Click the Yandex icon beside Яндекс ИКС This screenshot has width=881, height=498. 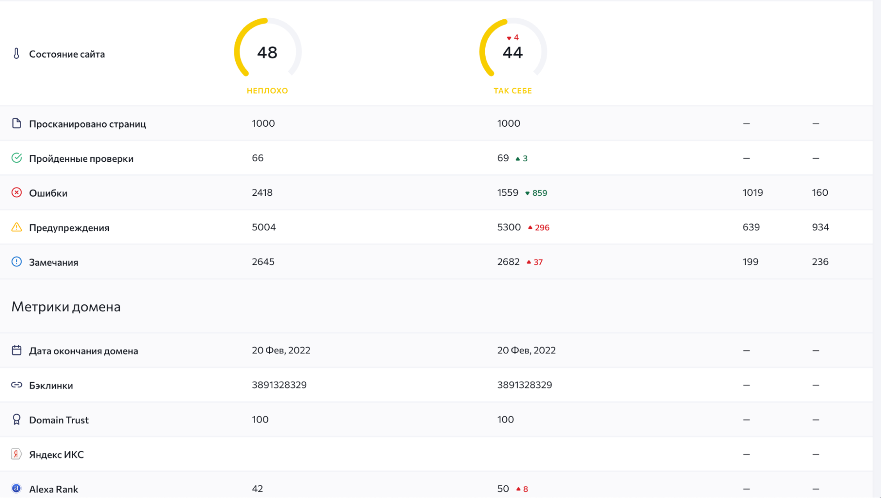(16, 454)
